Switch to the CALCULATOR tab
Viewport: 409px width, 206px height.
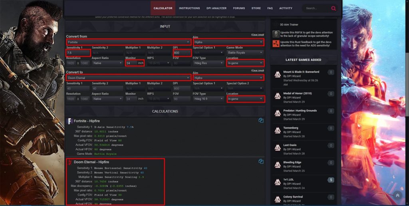pos(163,8)
